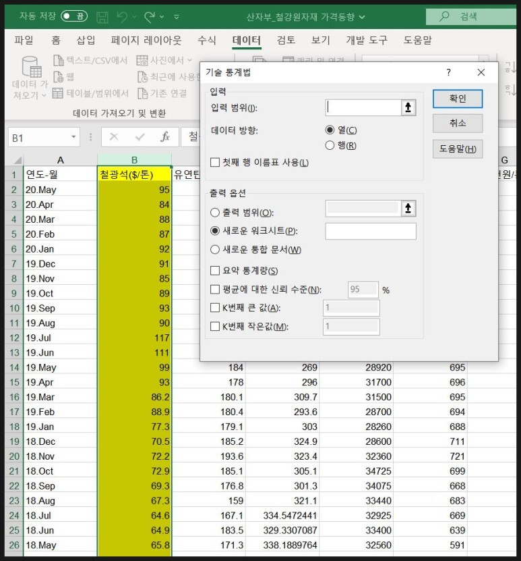Screen dimensions: 521x561
Task: Switch to the 홈 (Home) tab
Action: [x=56, y=40]
